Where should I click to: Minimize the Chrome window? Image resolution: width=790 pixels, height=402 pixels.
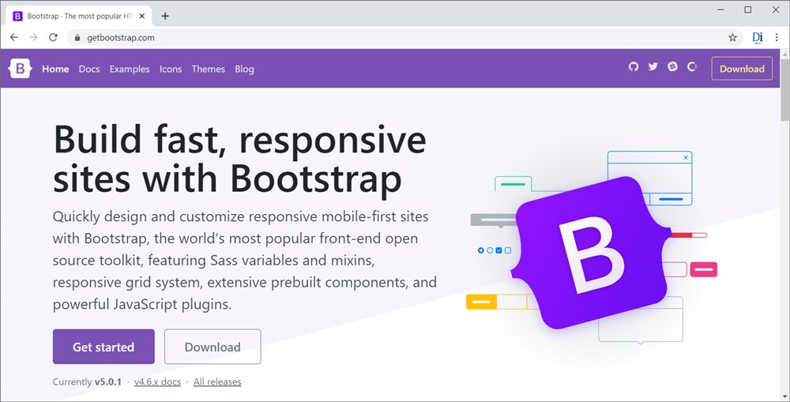click(x=721, y=9)
